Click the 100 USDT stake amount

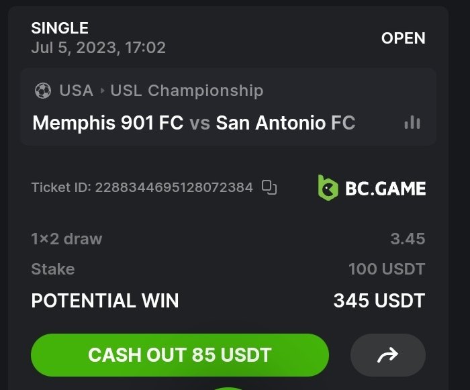coord(387,269)
